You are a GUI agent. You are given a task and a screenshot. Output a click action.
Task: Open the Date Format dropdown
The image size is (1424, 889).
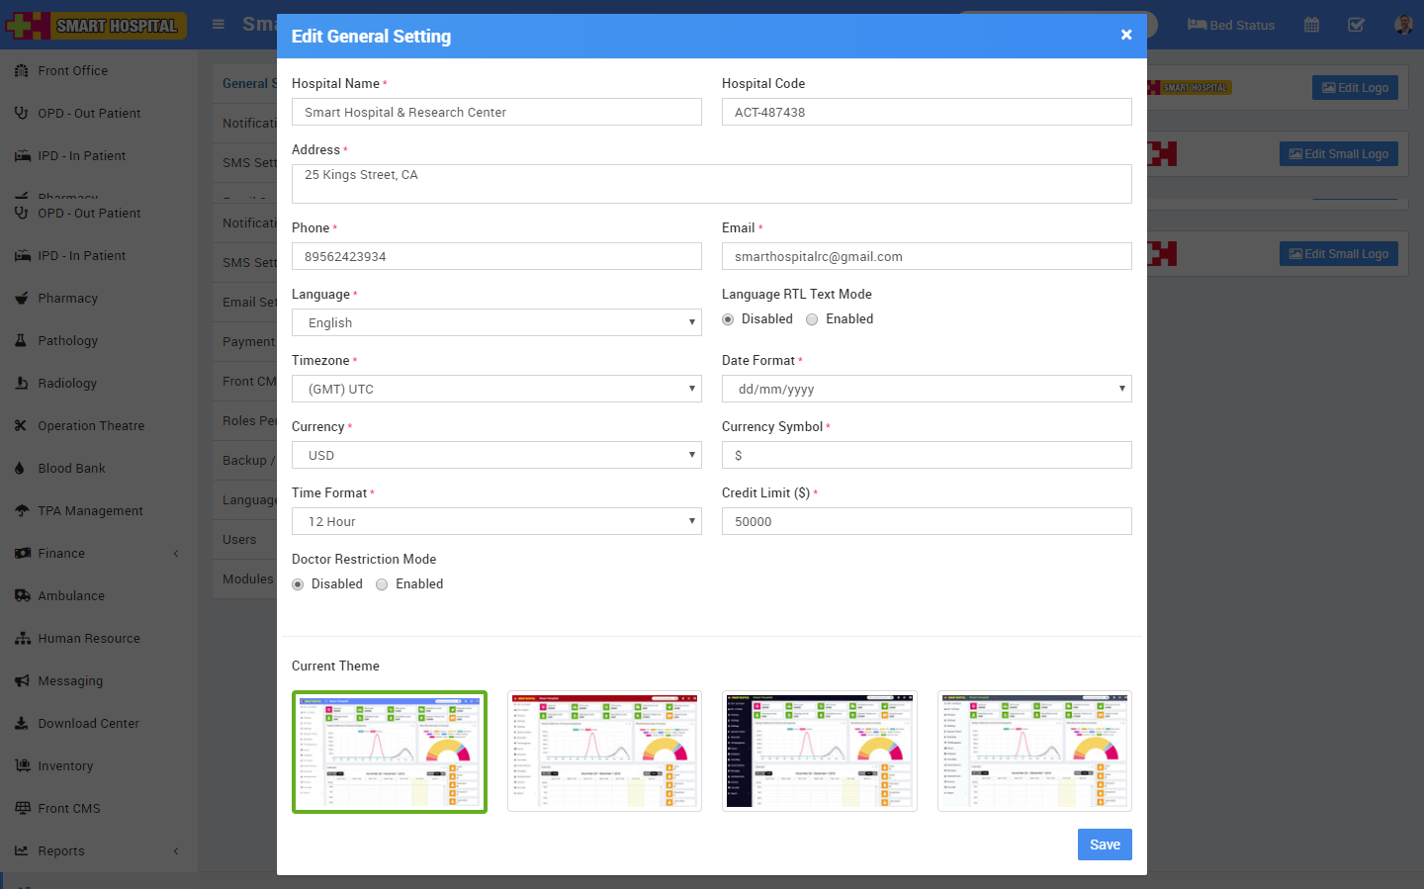(927, 389)
